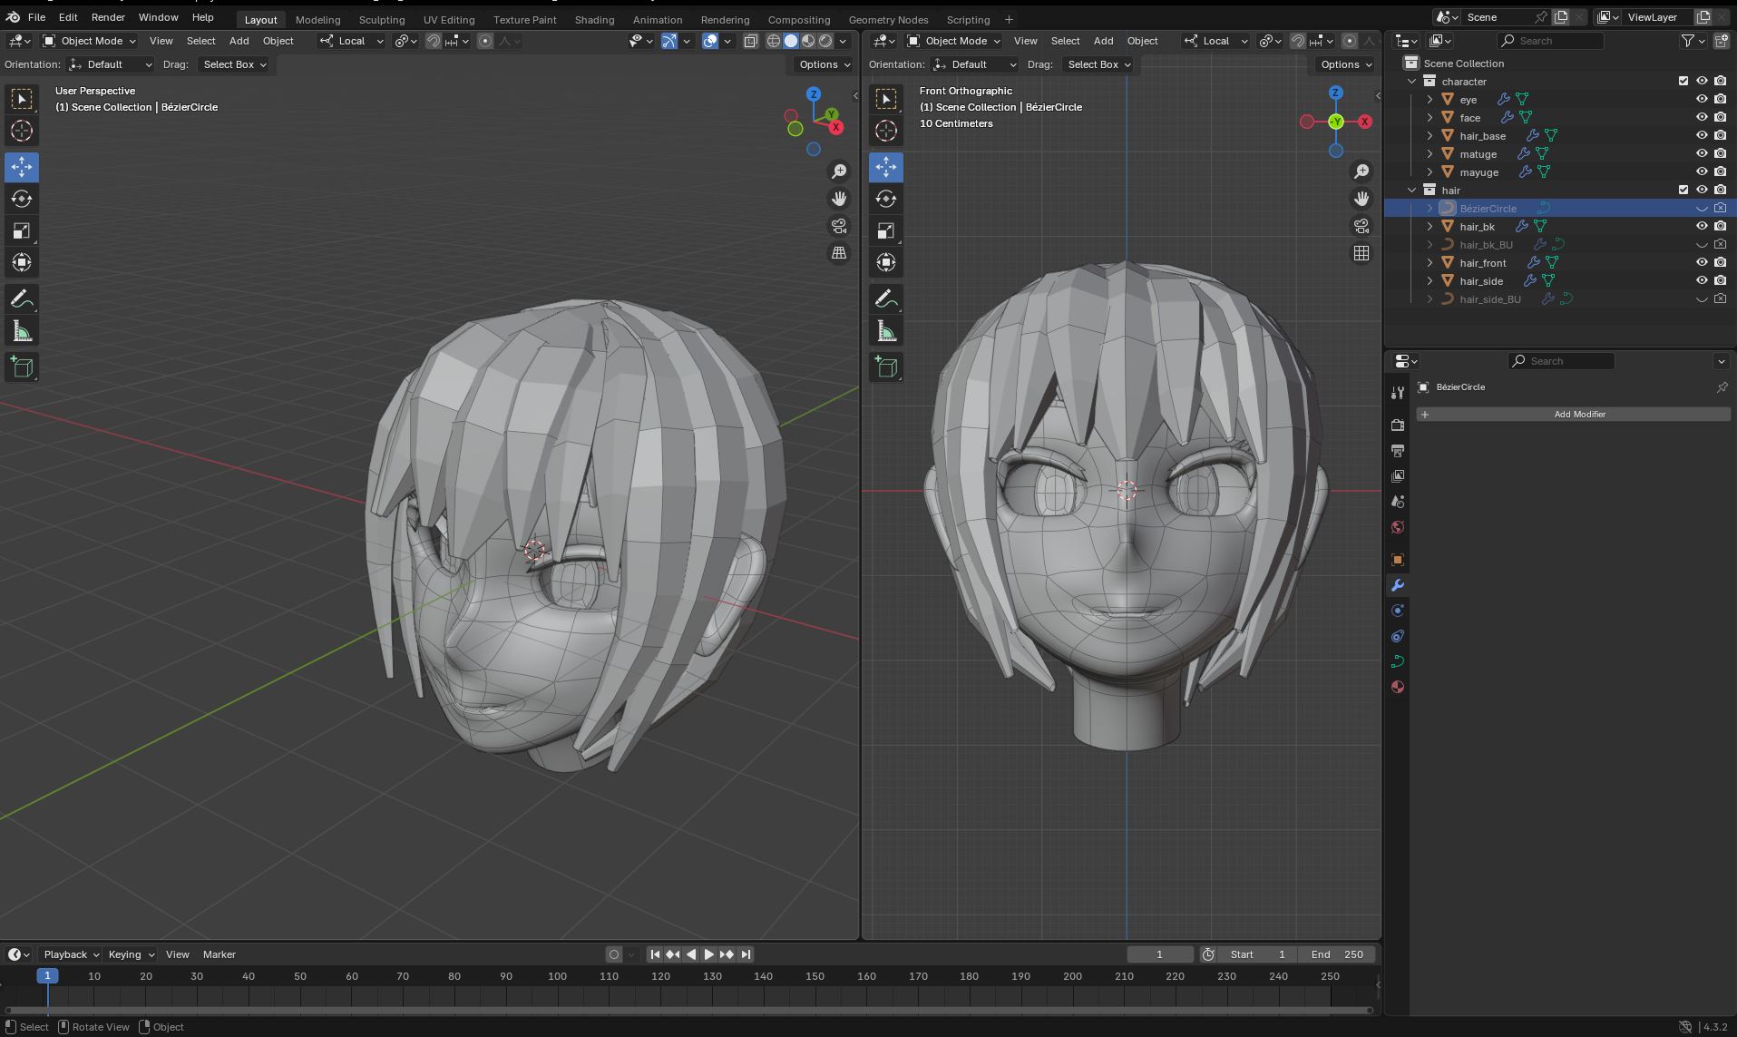Hide the hair_front object in viewport
Screen dimensions: 1737x1037
pos(1702,262)
